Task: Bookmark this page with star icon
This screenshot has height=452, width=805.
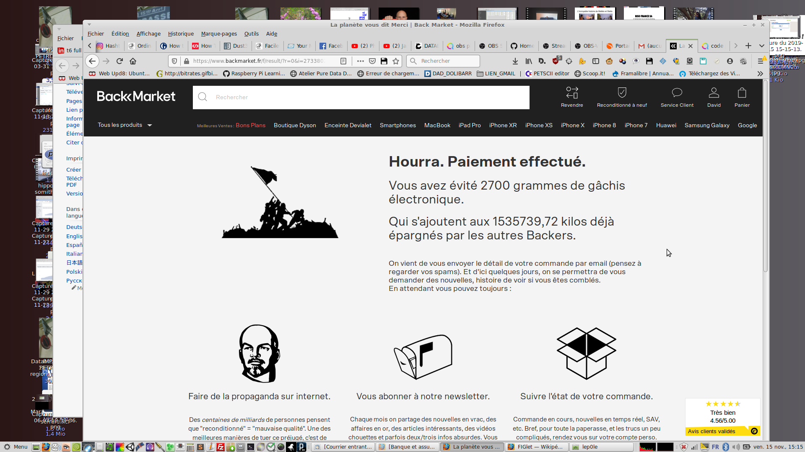Action: tap(396, 61)
